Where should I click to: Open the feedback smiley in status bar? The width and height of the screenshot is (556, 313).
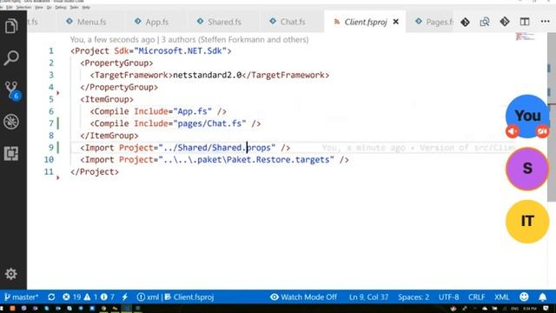(x=524, y=297)
